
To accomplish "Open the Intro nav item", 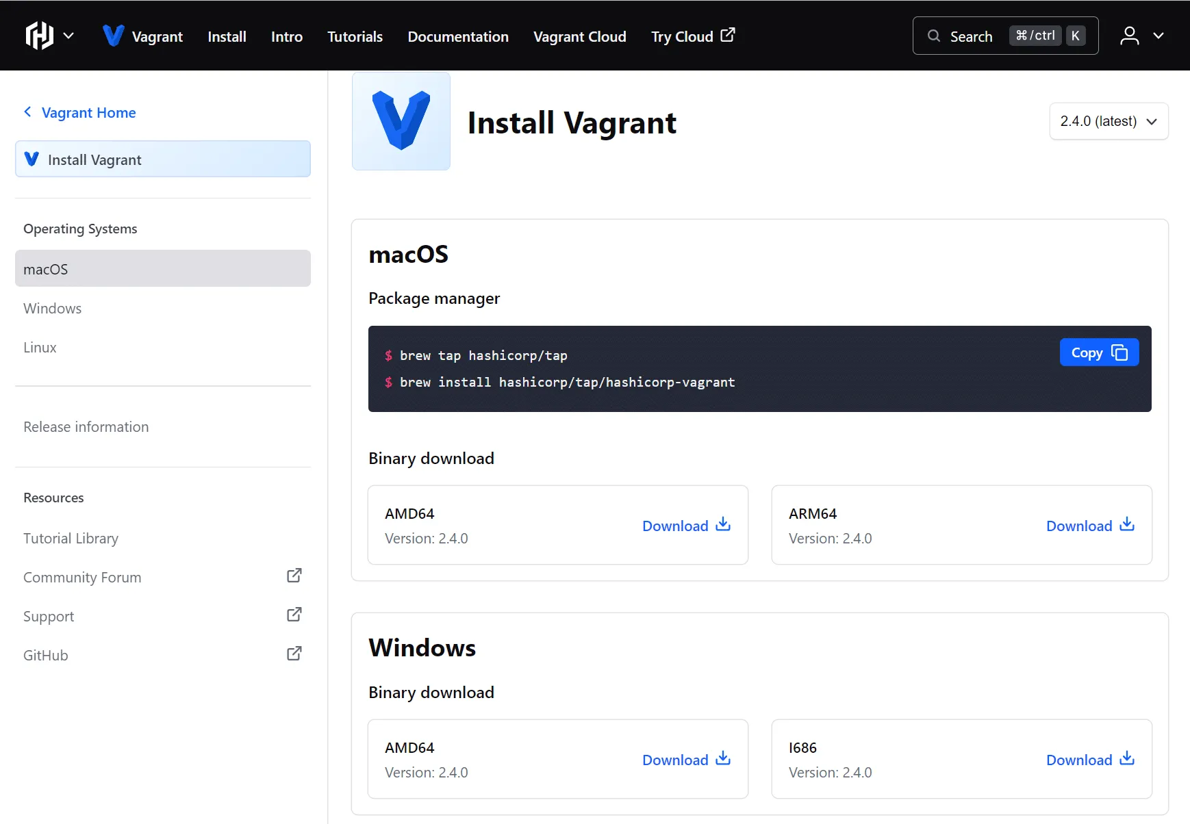I will tap(286, 36).
